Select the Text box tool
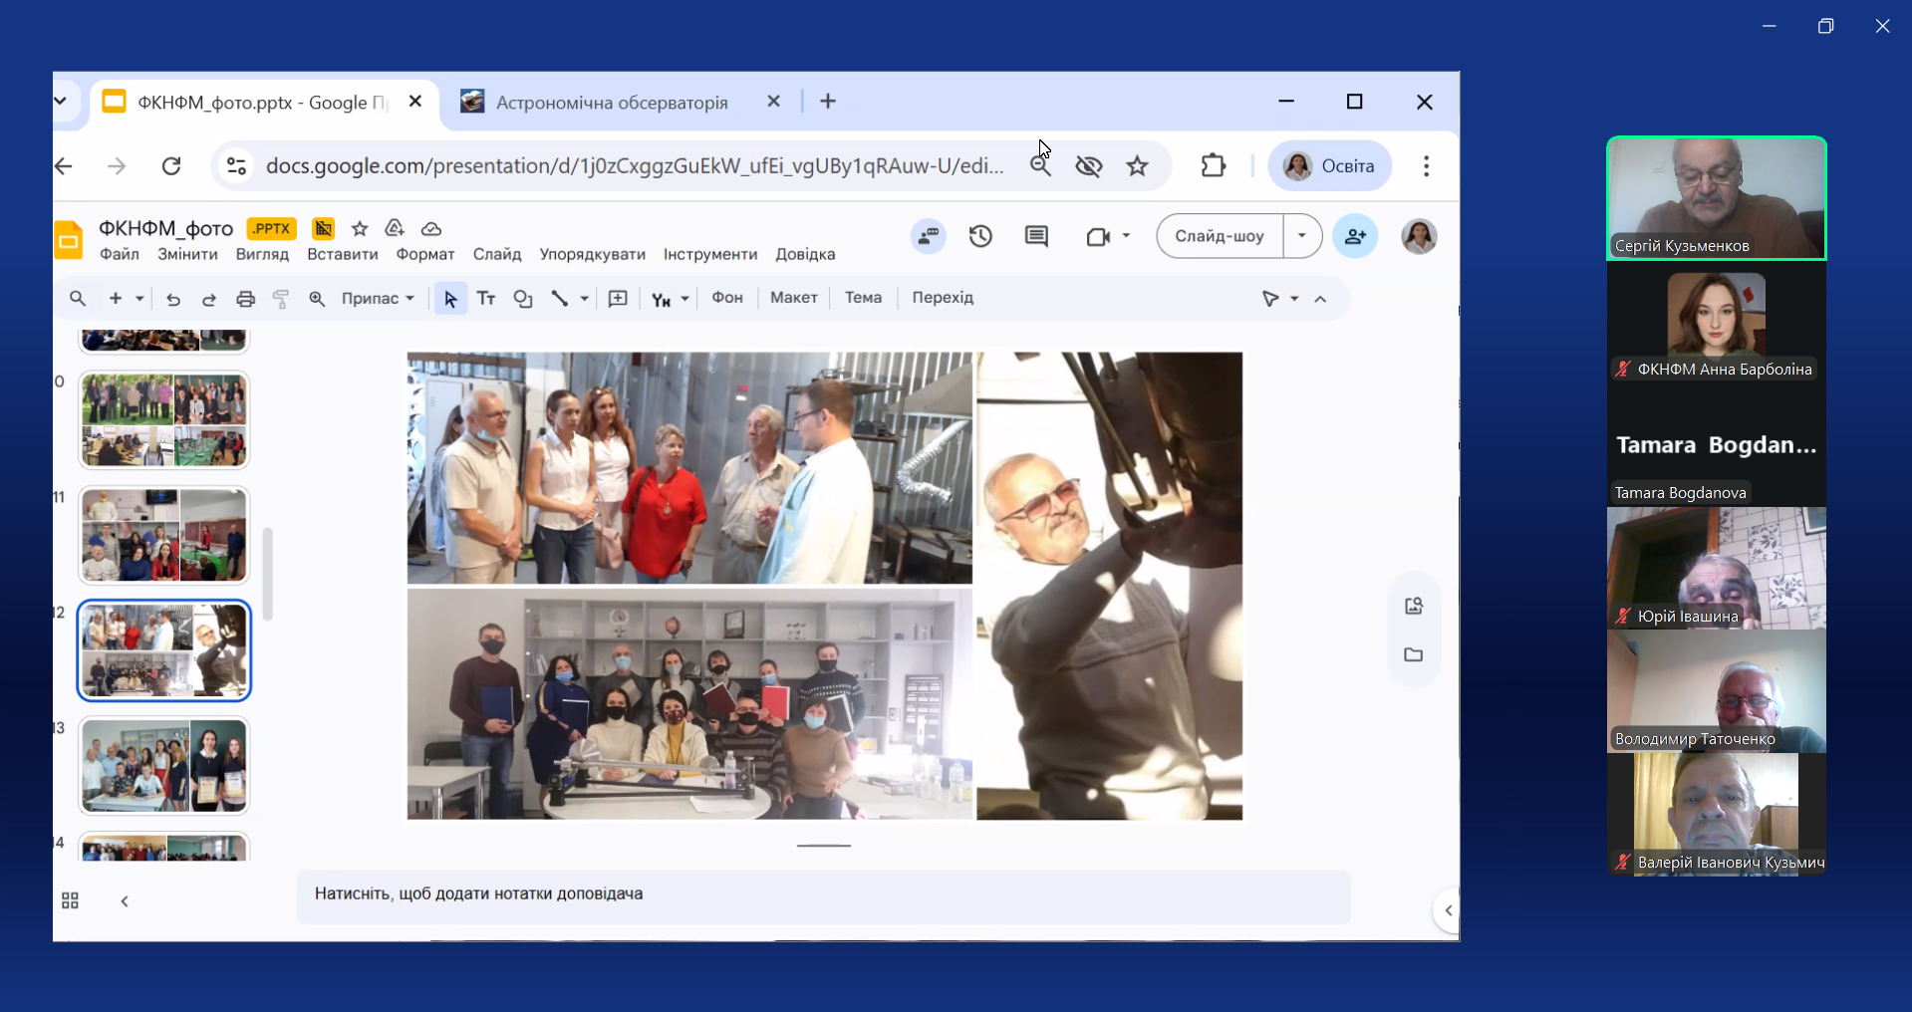The height and width of the screenshot is (1012, 1912). (486, 299)
